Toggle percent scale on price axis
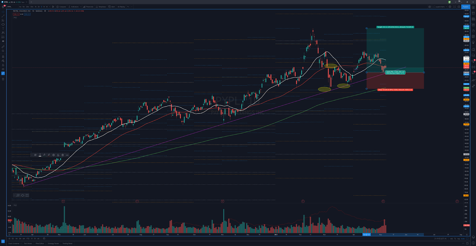This screenshot has width=476, height=246. pyautogui.click(x=455, y=239)
